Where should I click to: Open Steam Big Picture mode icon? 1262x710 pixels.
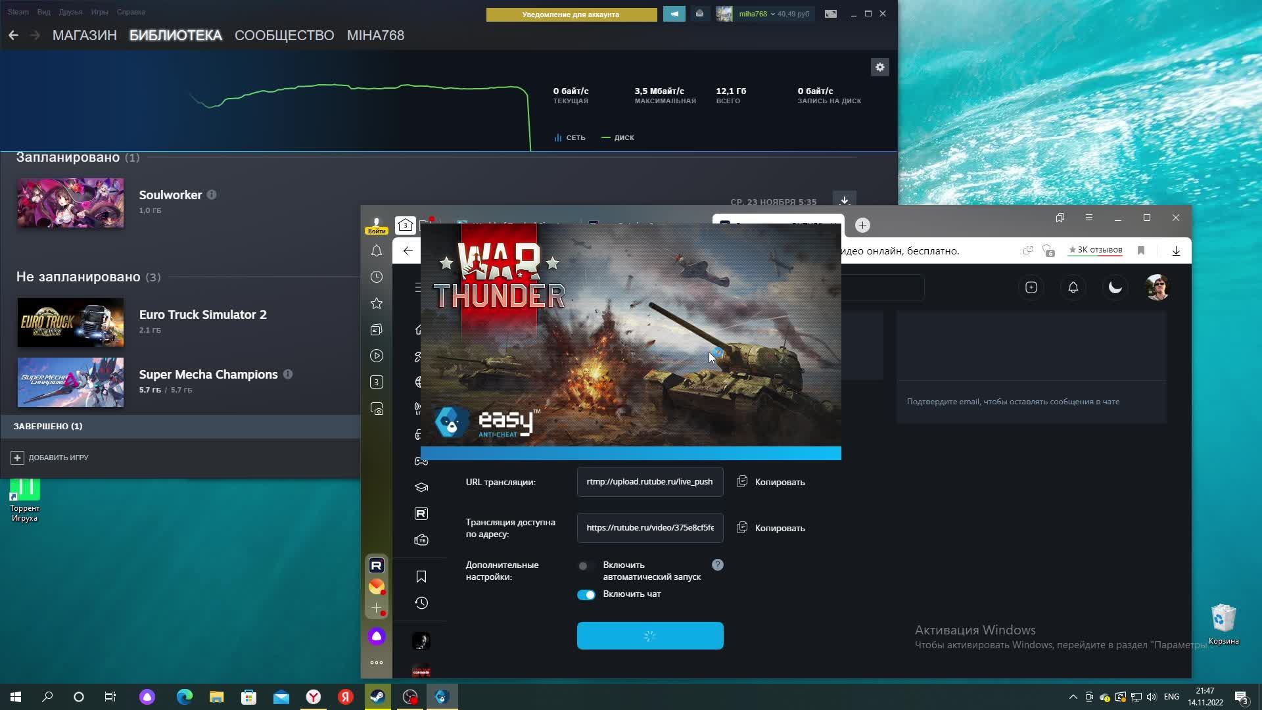(831, 14)
